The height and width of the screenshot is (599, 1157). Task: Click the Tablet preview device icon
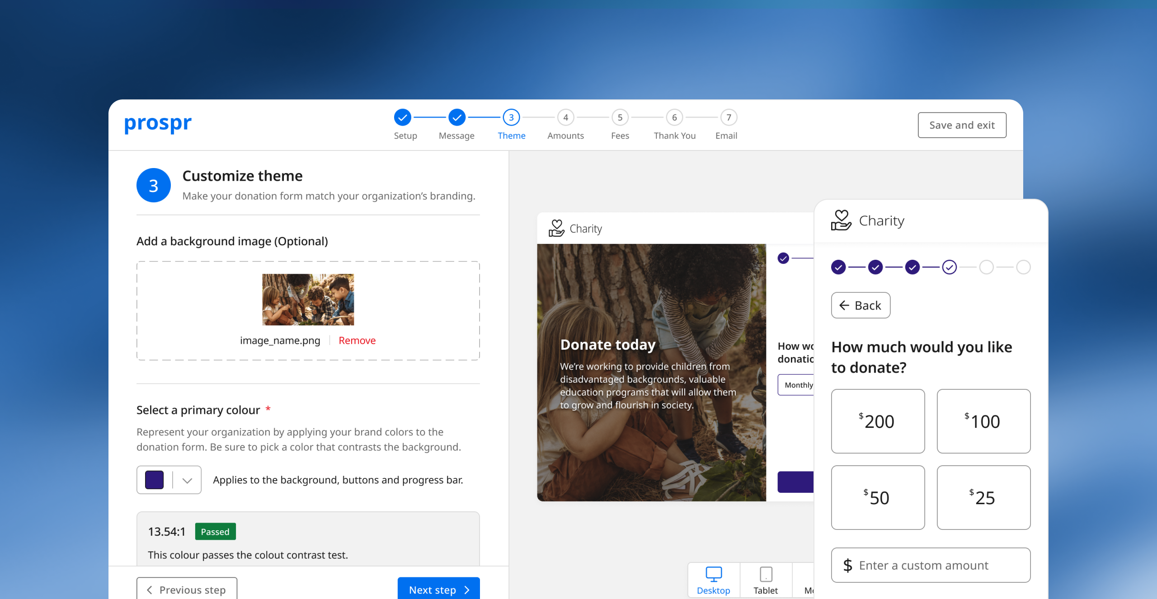coord(766,574)
